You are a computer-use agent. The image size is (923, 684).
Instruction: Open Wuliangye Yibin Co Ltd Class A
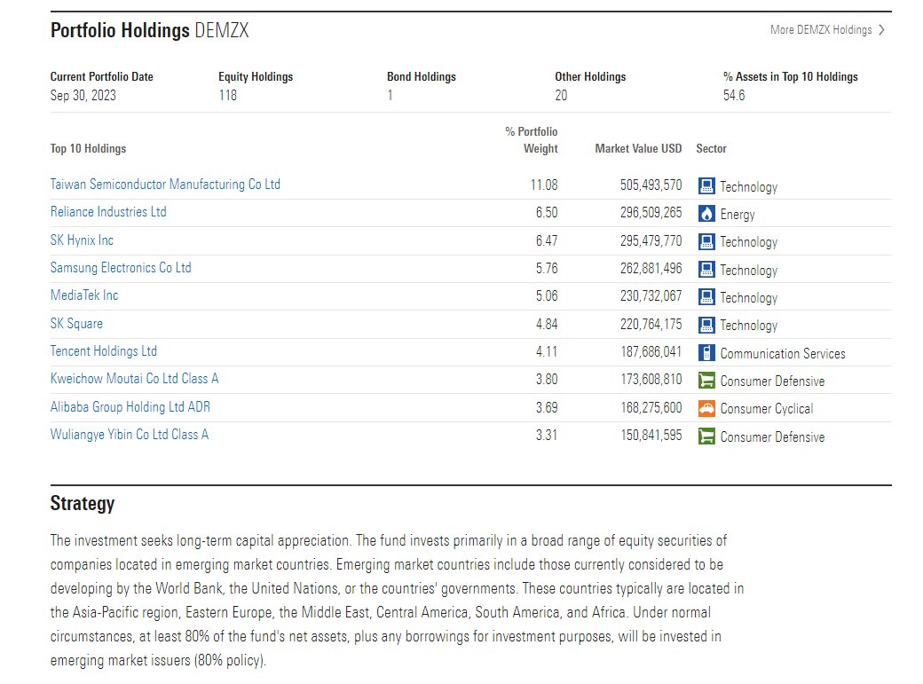130,435
